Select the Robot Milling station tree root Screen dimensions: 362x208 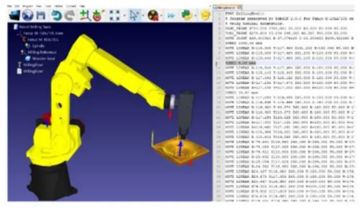tap(35, 27)
